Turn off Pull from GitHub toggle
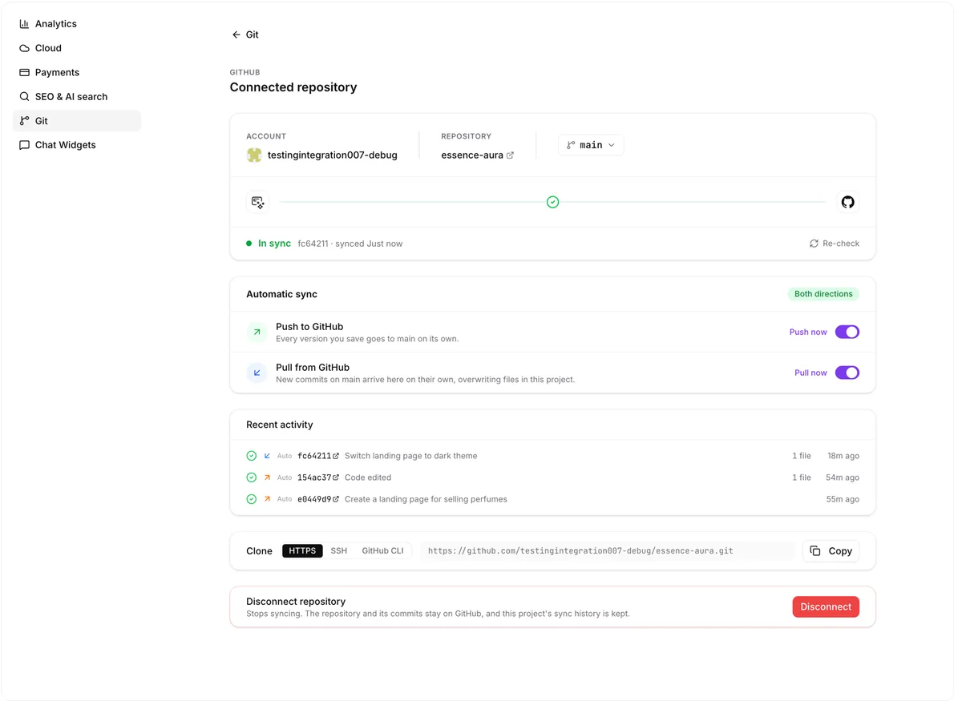The width and height of the screenshot is (962, 701). [847, 373]
